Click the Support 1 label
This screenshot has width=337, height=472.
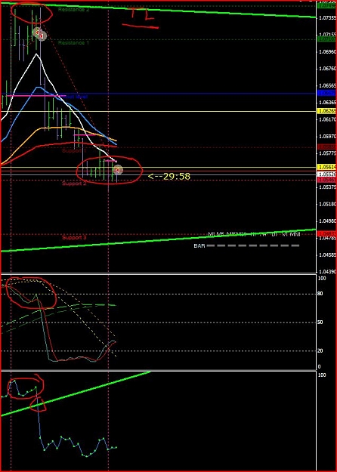click(74, 150)
